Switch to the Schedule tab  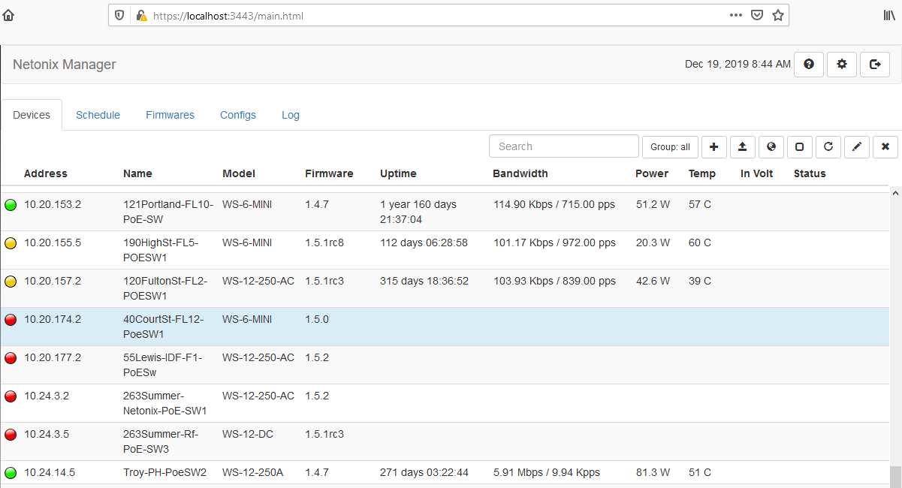click(98, 115)
